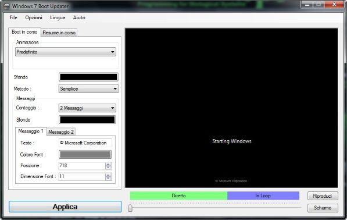This screenshot has height=220, width=347.
Task: Click the Posizione value field
Action: pos(81,165)
